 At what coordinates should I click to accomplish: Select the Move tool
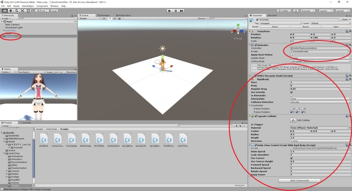tap(11, 11)
